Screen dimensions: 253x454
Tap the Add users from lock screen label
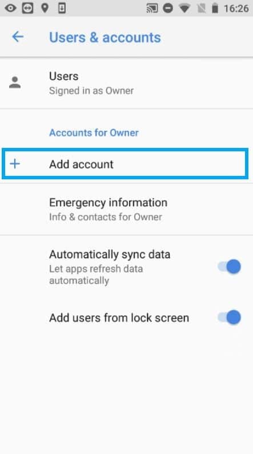[119, 318]
